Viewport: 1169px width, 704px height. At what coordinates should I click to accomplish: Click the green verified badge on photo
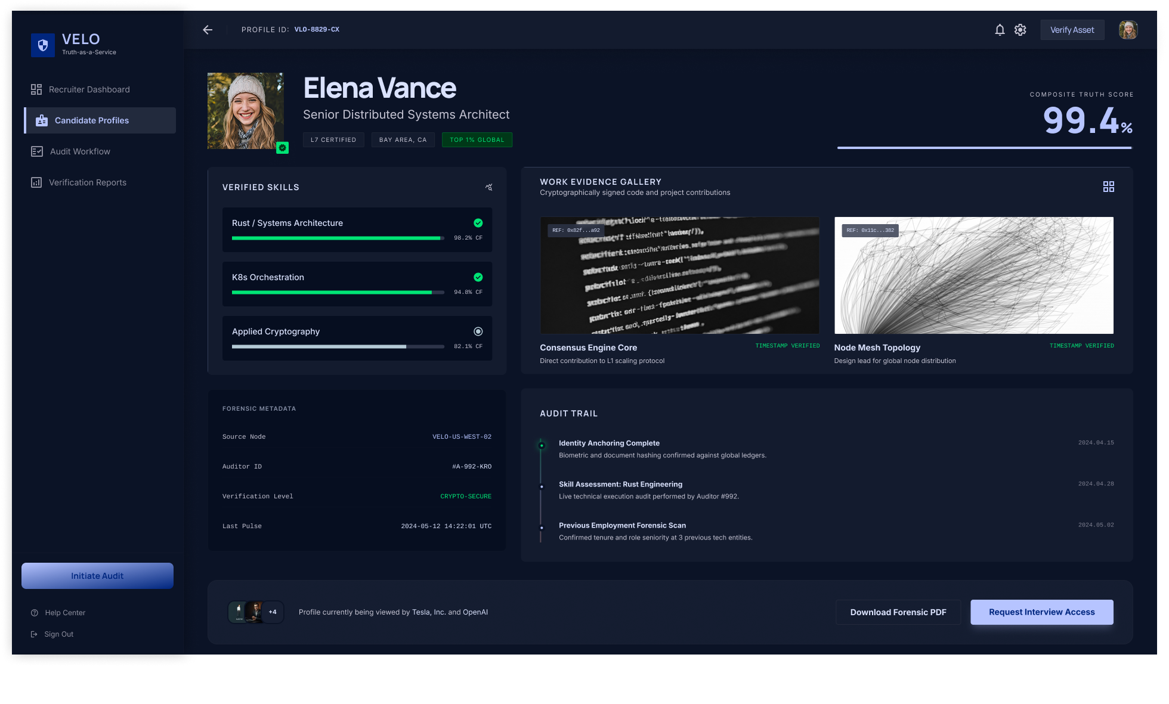click(x=283, y=148)
